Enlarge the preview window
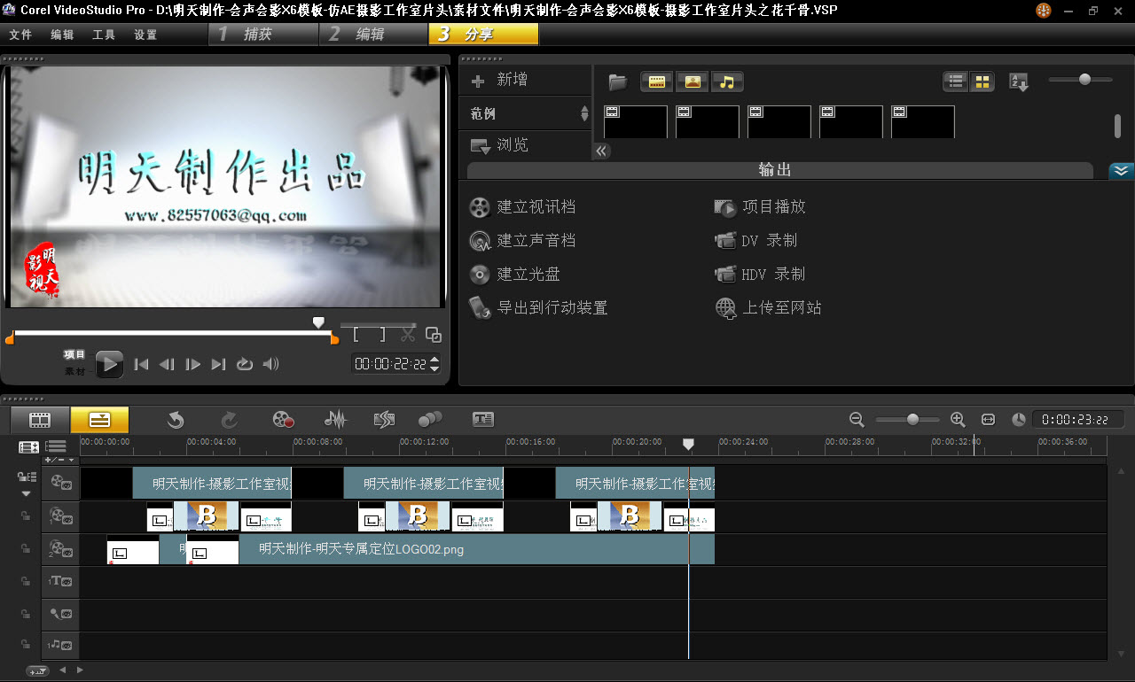The image size is (1135, 682). (x=434, y=335)
